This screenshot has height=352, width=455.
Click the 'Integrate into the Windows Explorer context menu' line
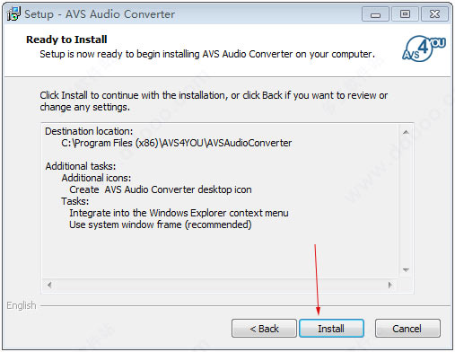pyautogui.click(x=179, y=213)
